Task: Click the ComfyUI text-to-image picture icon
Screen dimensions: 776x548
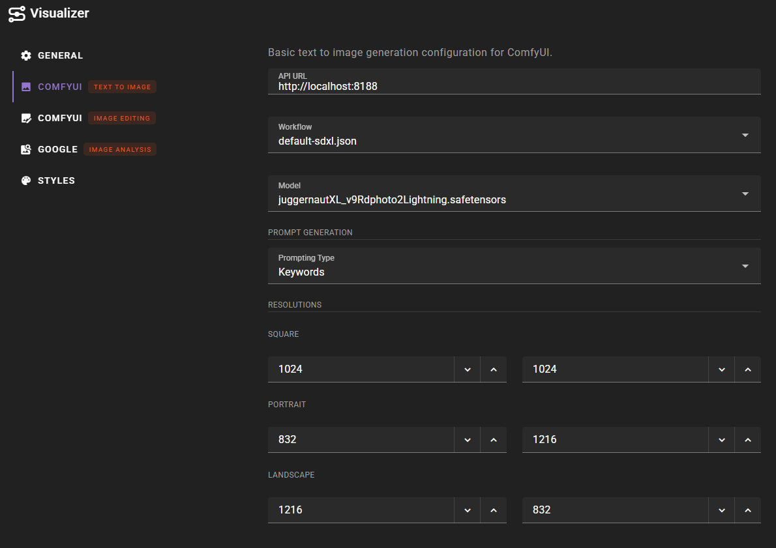Action: [x=26, y=87]
